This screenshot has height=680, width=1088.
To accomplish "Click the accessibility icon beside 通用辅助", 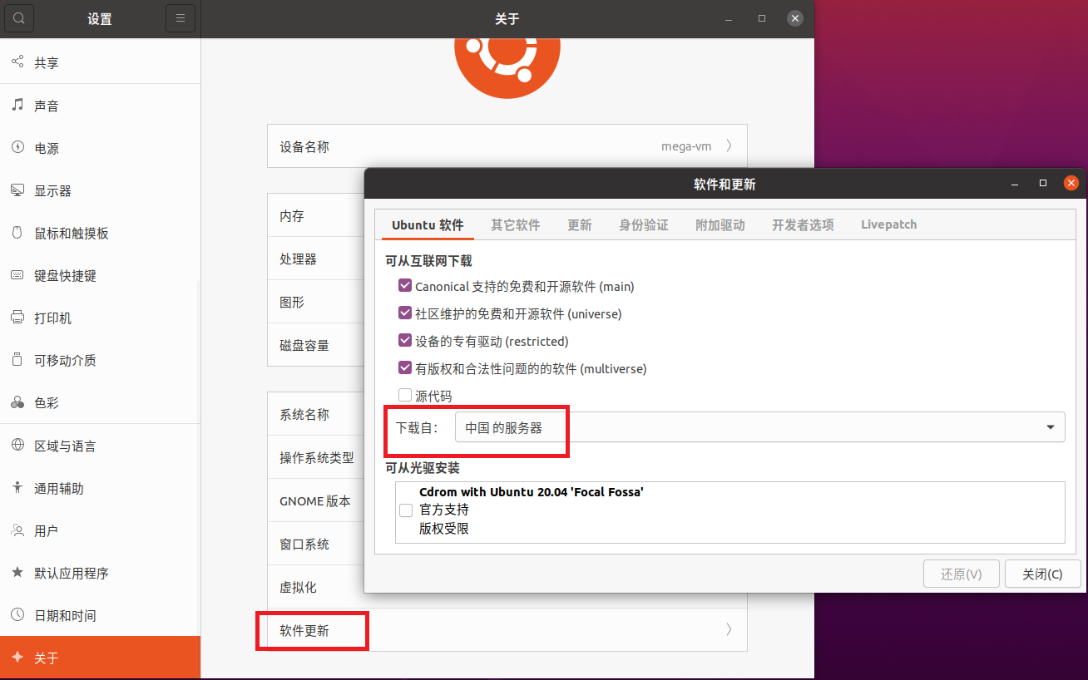I will pyautogui.click(x=17, y=488).
